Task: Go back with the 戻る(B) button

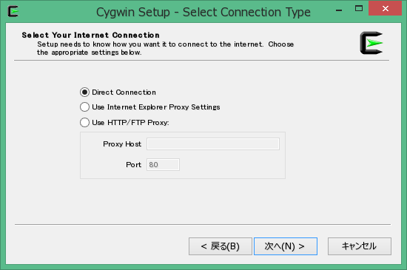Action: (221, 246)
